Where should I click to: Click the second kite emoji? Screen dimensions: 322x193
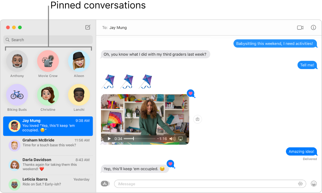(127, 81)
